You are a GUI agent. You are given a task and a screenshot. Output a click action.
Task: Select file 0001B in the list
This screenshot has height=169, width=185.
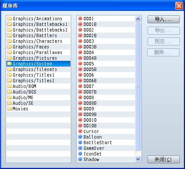(x=106, y=24)
